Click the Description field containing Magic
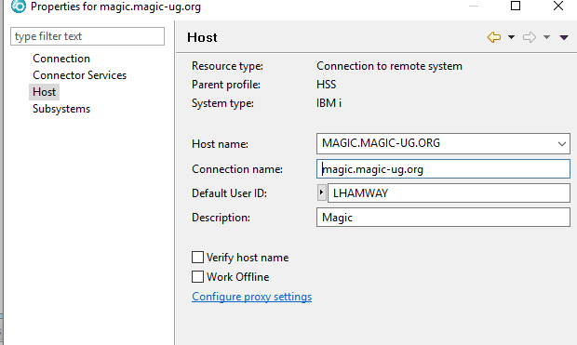 [443, 218]
